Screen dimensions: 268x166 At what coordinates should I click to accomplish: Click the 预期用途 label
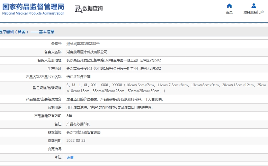[54, 108]
